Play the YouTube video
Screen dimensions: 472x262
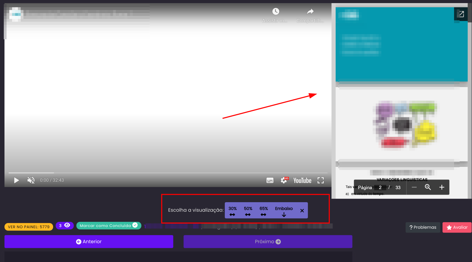17,180
